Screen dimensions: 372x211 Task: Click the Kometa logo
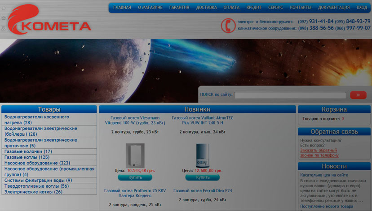click(x=49, y=19)
